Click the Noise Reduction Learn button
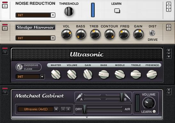This screenshot has width=175, height=123. click(117, 11)
